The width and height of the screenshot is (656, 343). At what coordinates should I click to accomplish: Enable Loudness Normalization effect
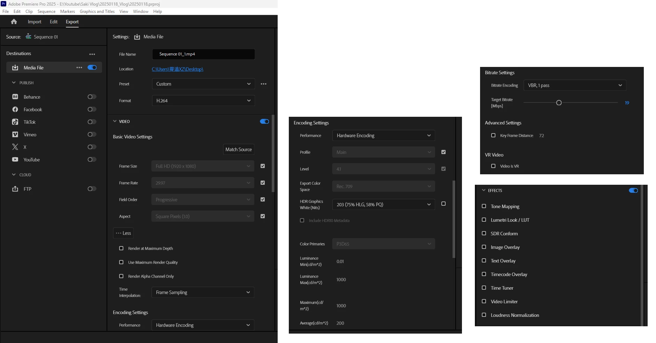pos(484,315)
